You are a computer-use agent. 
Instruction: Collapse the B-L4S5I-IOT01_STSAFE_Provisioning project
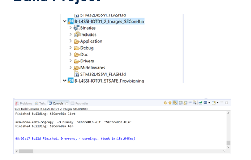tap(65, 81)
